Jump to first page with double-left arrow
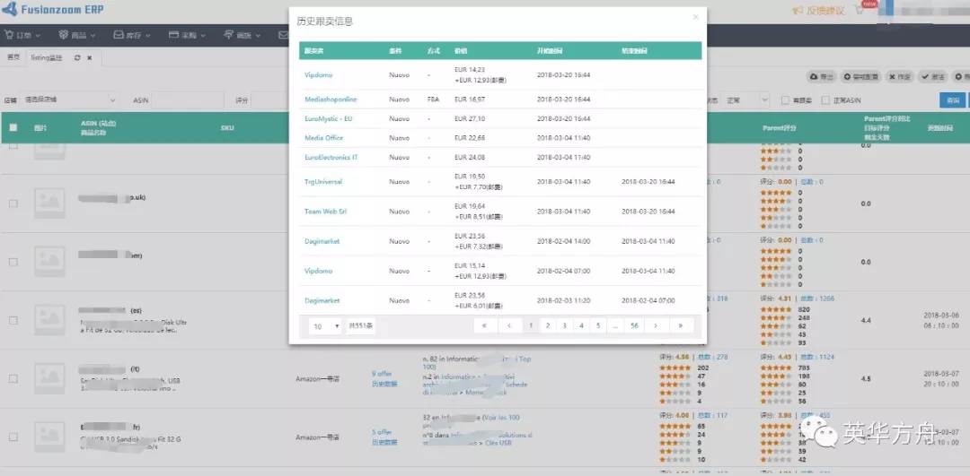 click(484, 325)
